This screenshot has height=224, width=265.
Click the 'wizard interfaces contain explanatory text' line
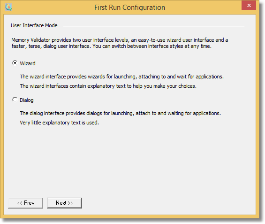[108, 86]
